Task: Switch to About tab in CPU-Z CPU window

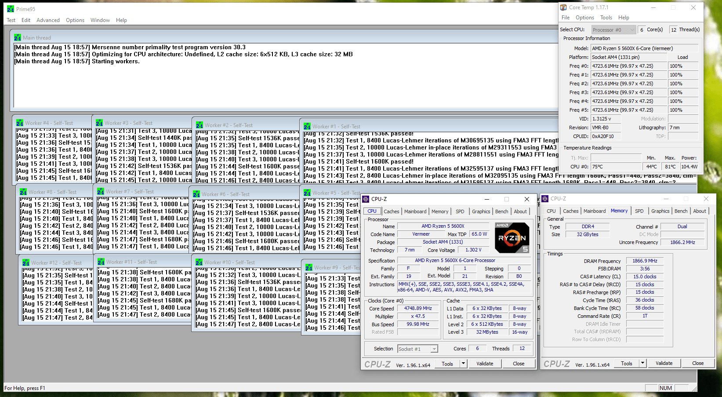Action: click(x=520, y=211)
